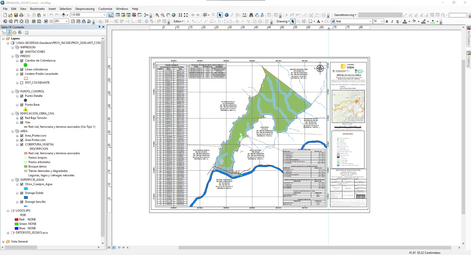Click the Lindero Predio Levantado red symbol

(x=26, y=78)
